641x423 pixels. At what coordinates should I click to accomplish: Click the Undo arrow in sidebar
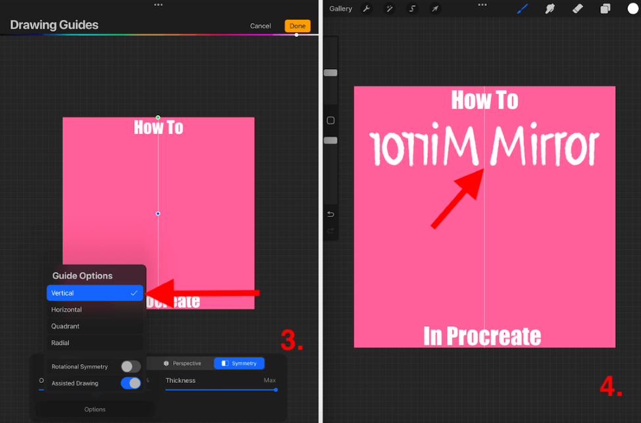pos(331,214)
